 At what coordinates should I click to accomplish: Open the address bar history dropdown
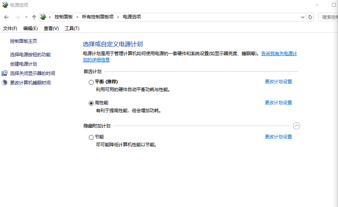point(303,17)
